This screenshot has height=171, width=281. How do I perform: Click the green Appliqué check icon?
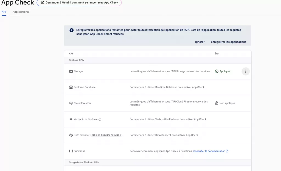point(217,71)
